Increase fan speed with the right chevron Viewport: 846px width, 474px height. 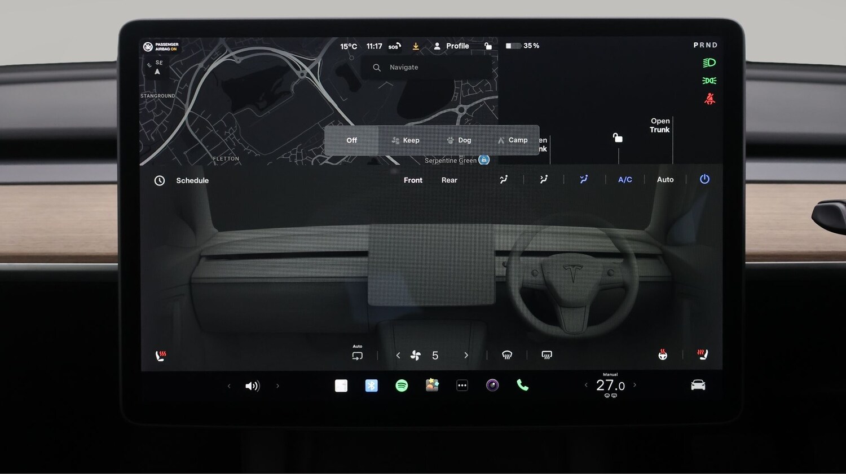click(466, 355)
